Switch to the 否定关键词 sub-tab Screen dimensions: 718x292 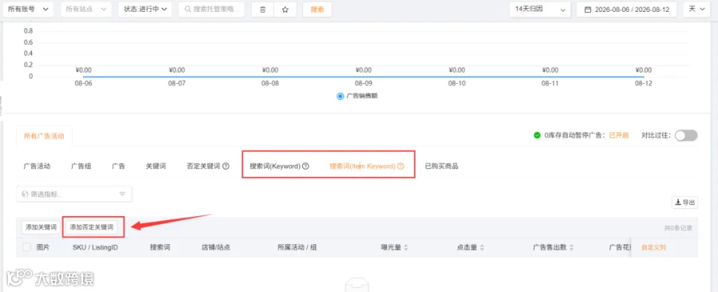click(x=203, y=166)
